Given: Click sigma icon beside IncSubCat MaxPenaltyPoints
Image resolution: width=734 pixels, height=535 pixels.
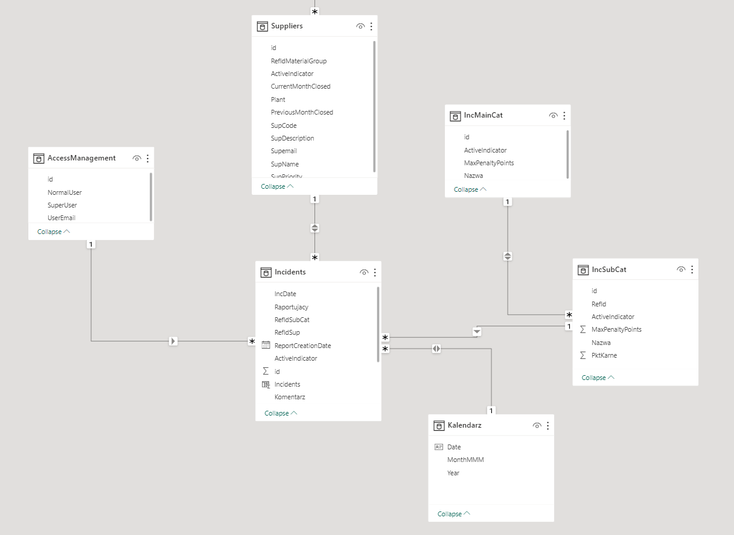Looking at the screenshot, I should tap(583, 329).
